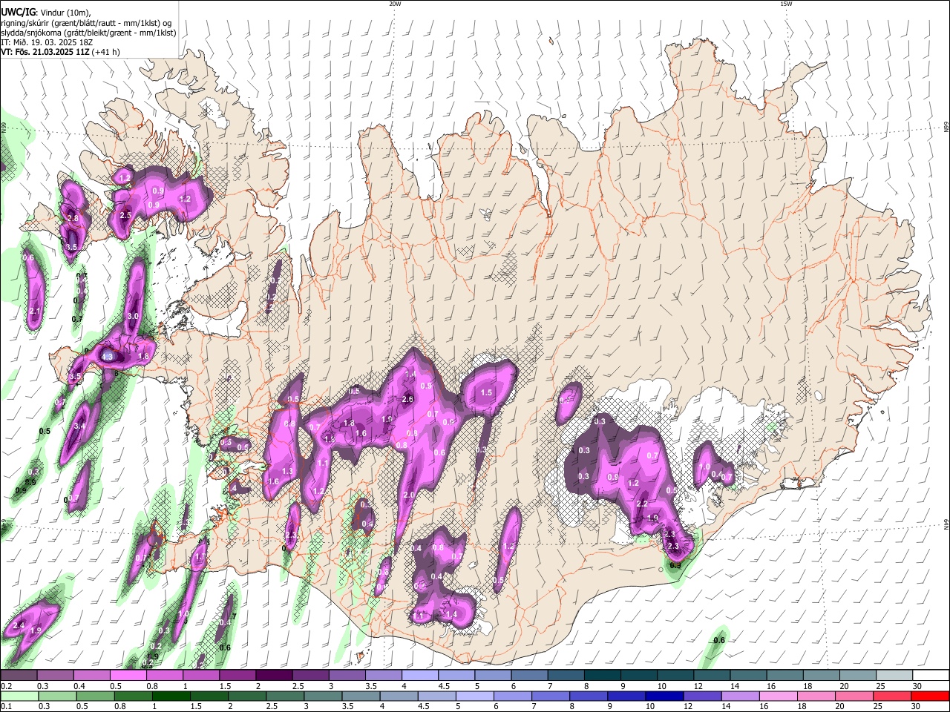Click the '2.6' precipitation value on the map

click(x=407, y=399)
